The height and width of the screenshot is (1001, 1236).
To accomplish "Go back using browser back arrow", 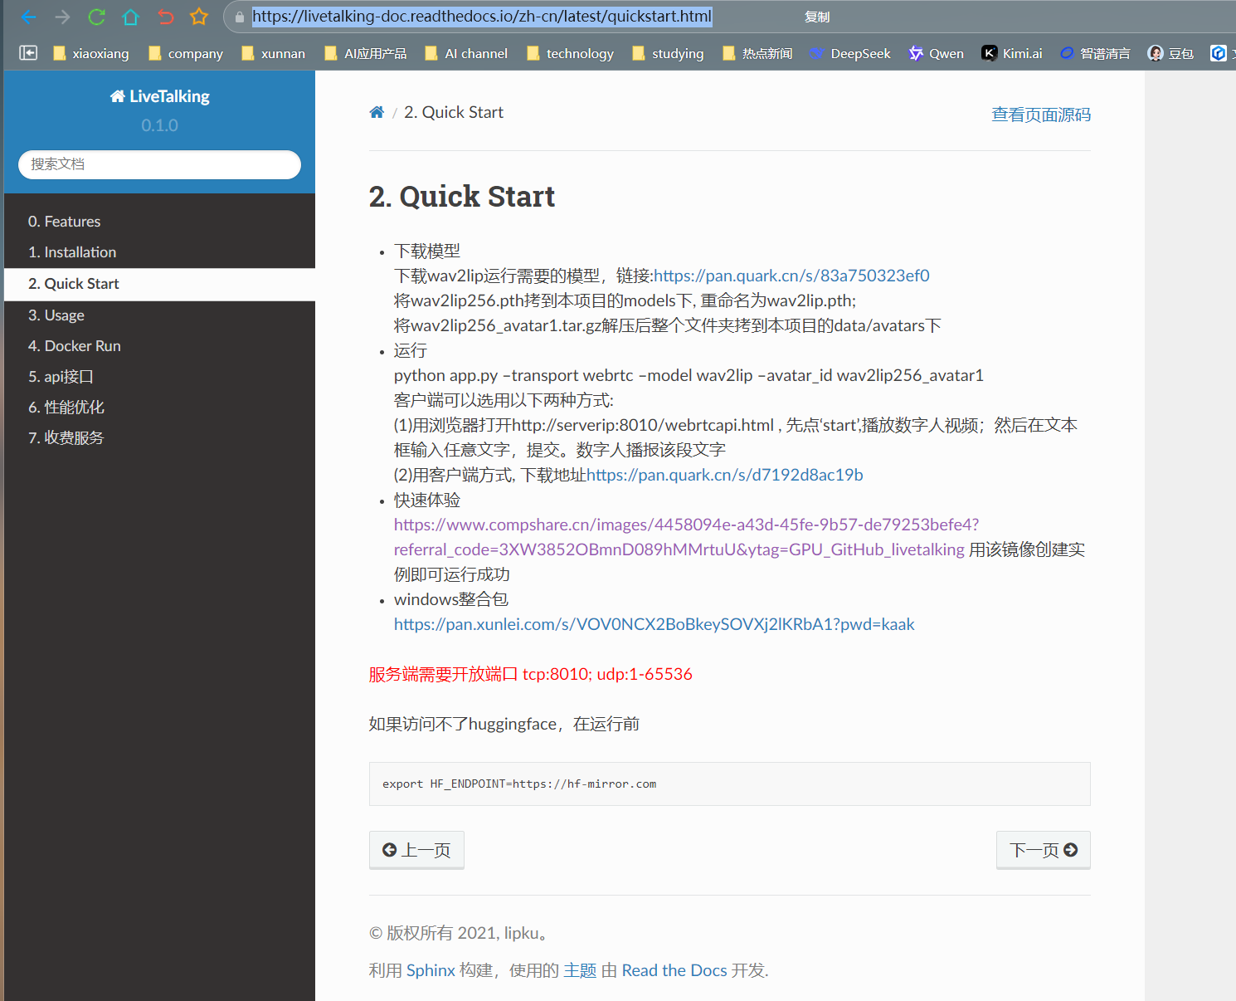I will pos(28,17).
